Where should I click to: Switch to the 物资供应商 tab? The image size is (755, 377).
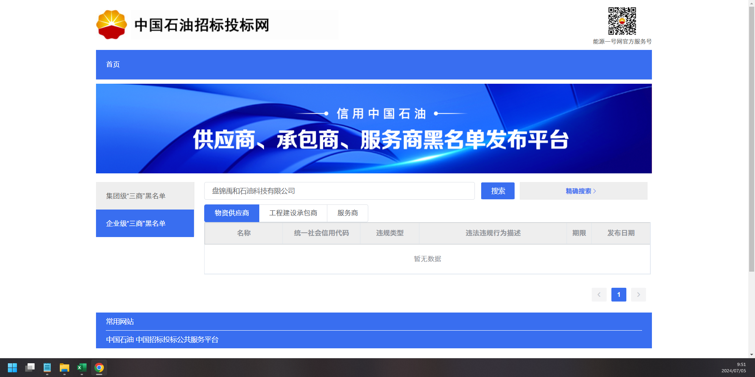click(x=232, y=213)
